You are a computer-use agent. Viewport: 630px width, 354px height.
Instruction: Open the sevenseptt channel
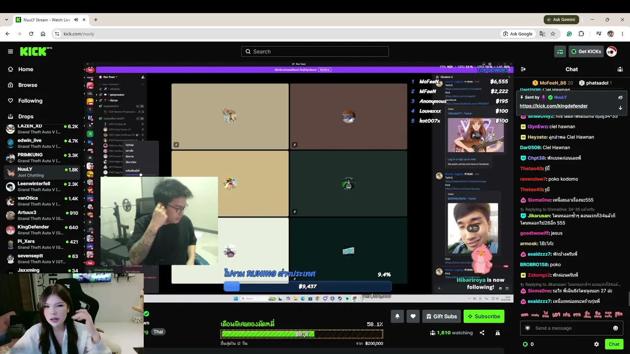42,259
